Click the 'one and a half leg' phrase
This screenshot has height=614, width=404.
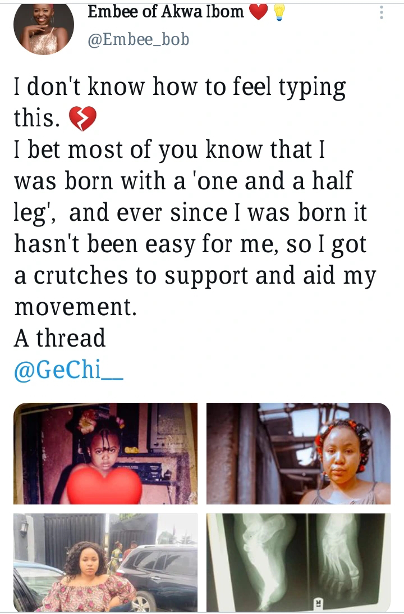point(184,197)
